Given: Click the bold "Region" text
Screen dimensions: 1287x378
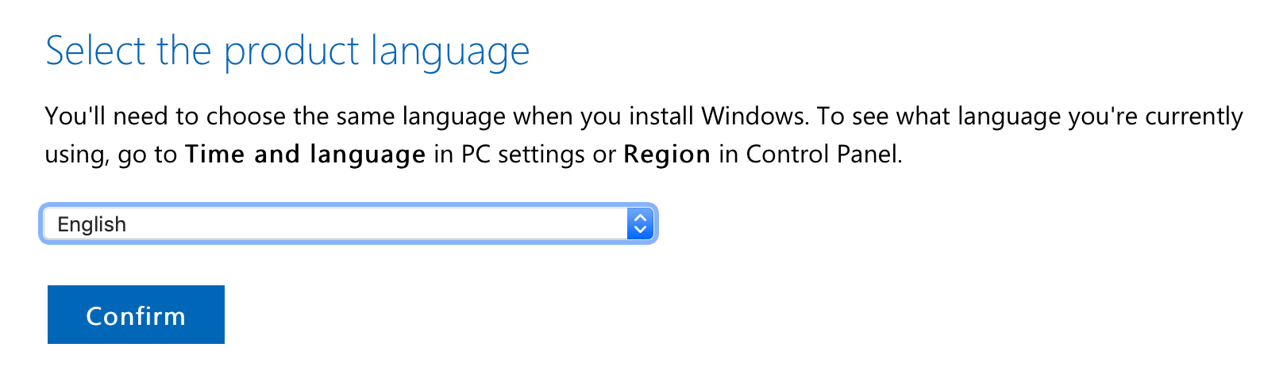Looking at the screenshot, I should click(x=666, y=154).
